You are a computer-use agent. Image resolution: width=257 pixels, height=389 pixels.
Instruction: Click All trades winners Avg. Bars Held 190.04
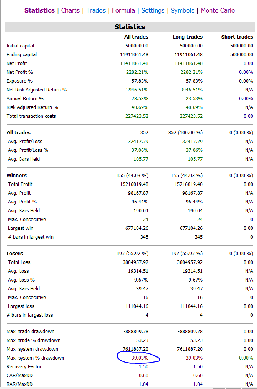pyautogui.click(x=141, y=211)
